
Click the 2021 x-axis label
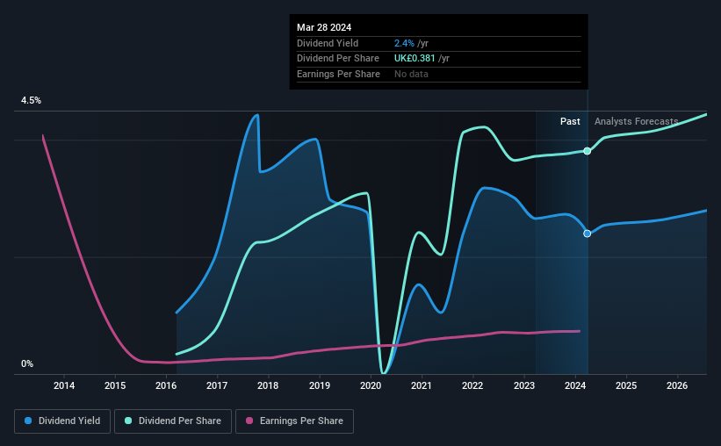(422, 385)
